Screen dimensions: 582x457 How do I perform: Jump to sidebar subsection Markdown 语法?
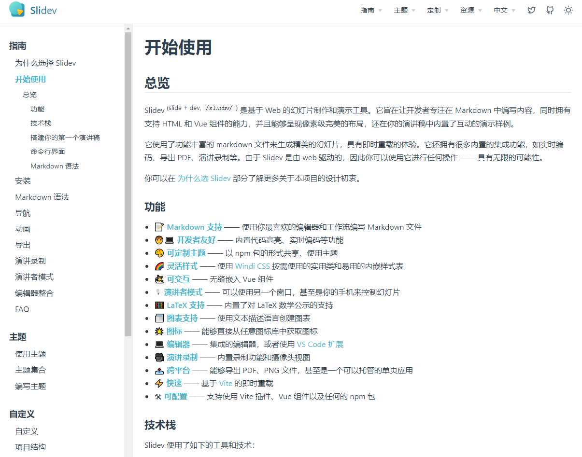coord(55,166)
